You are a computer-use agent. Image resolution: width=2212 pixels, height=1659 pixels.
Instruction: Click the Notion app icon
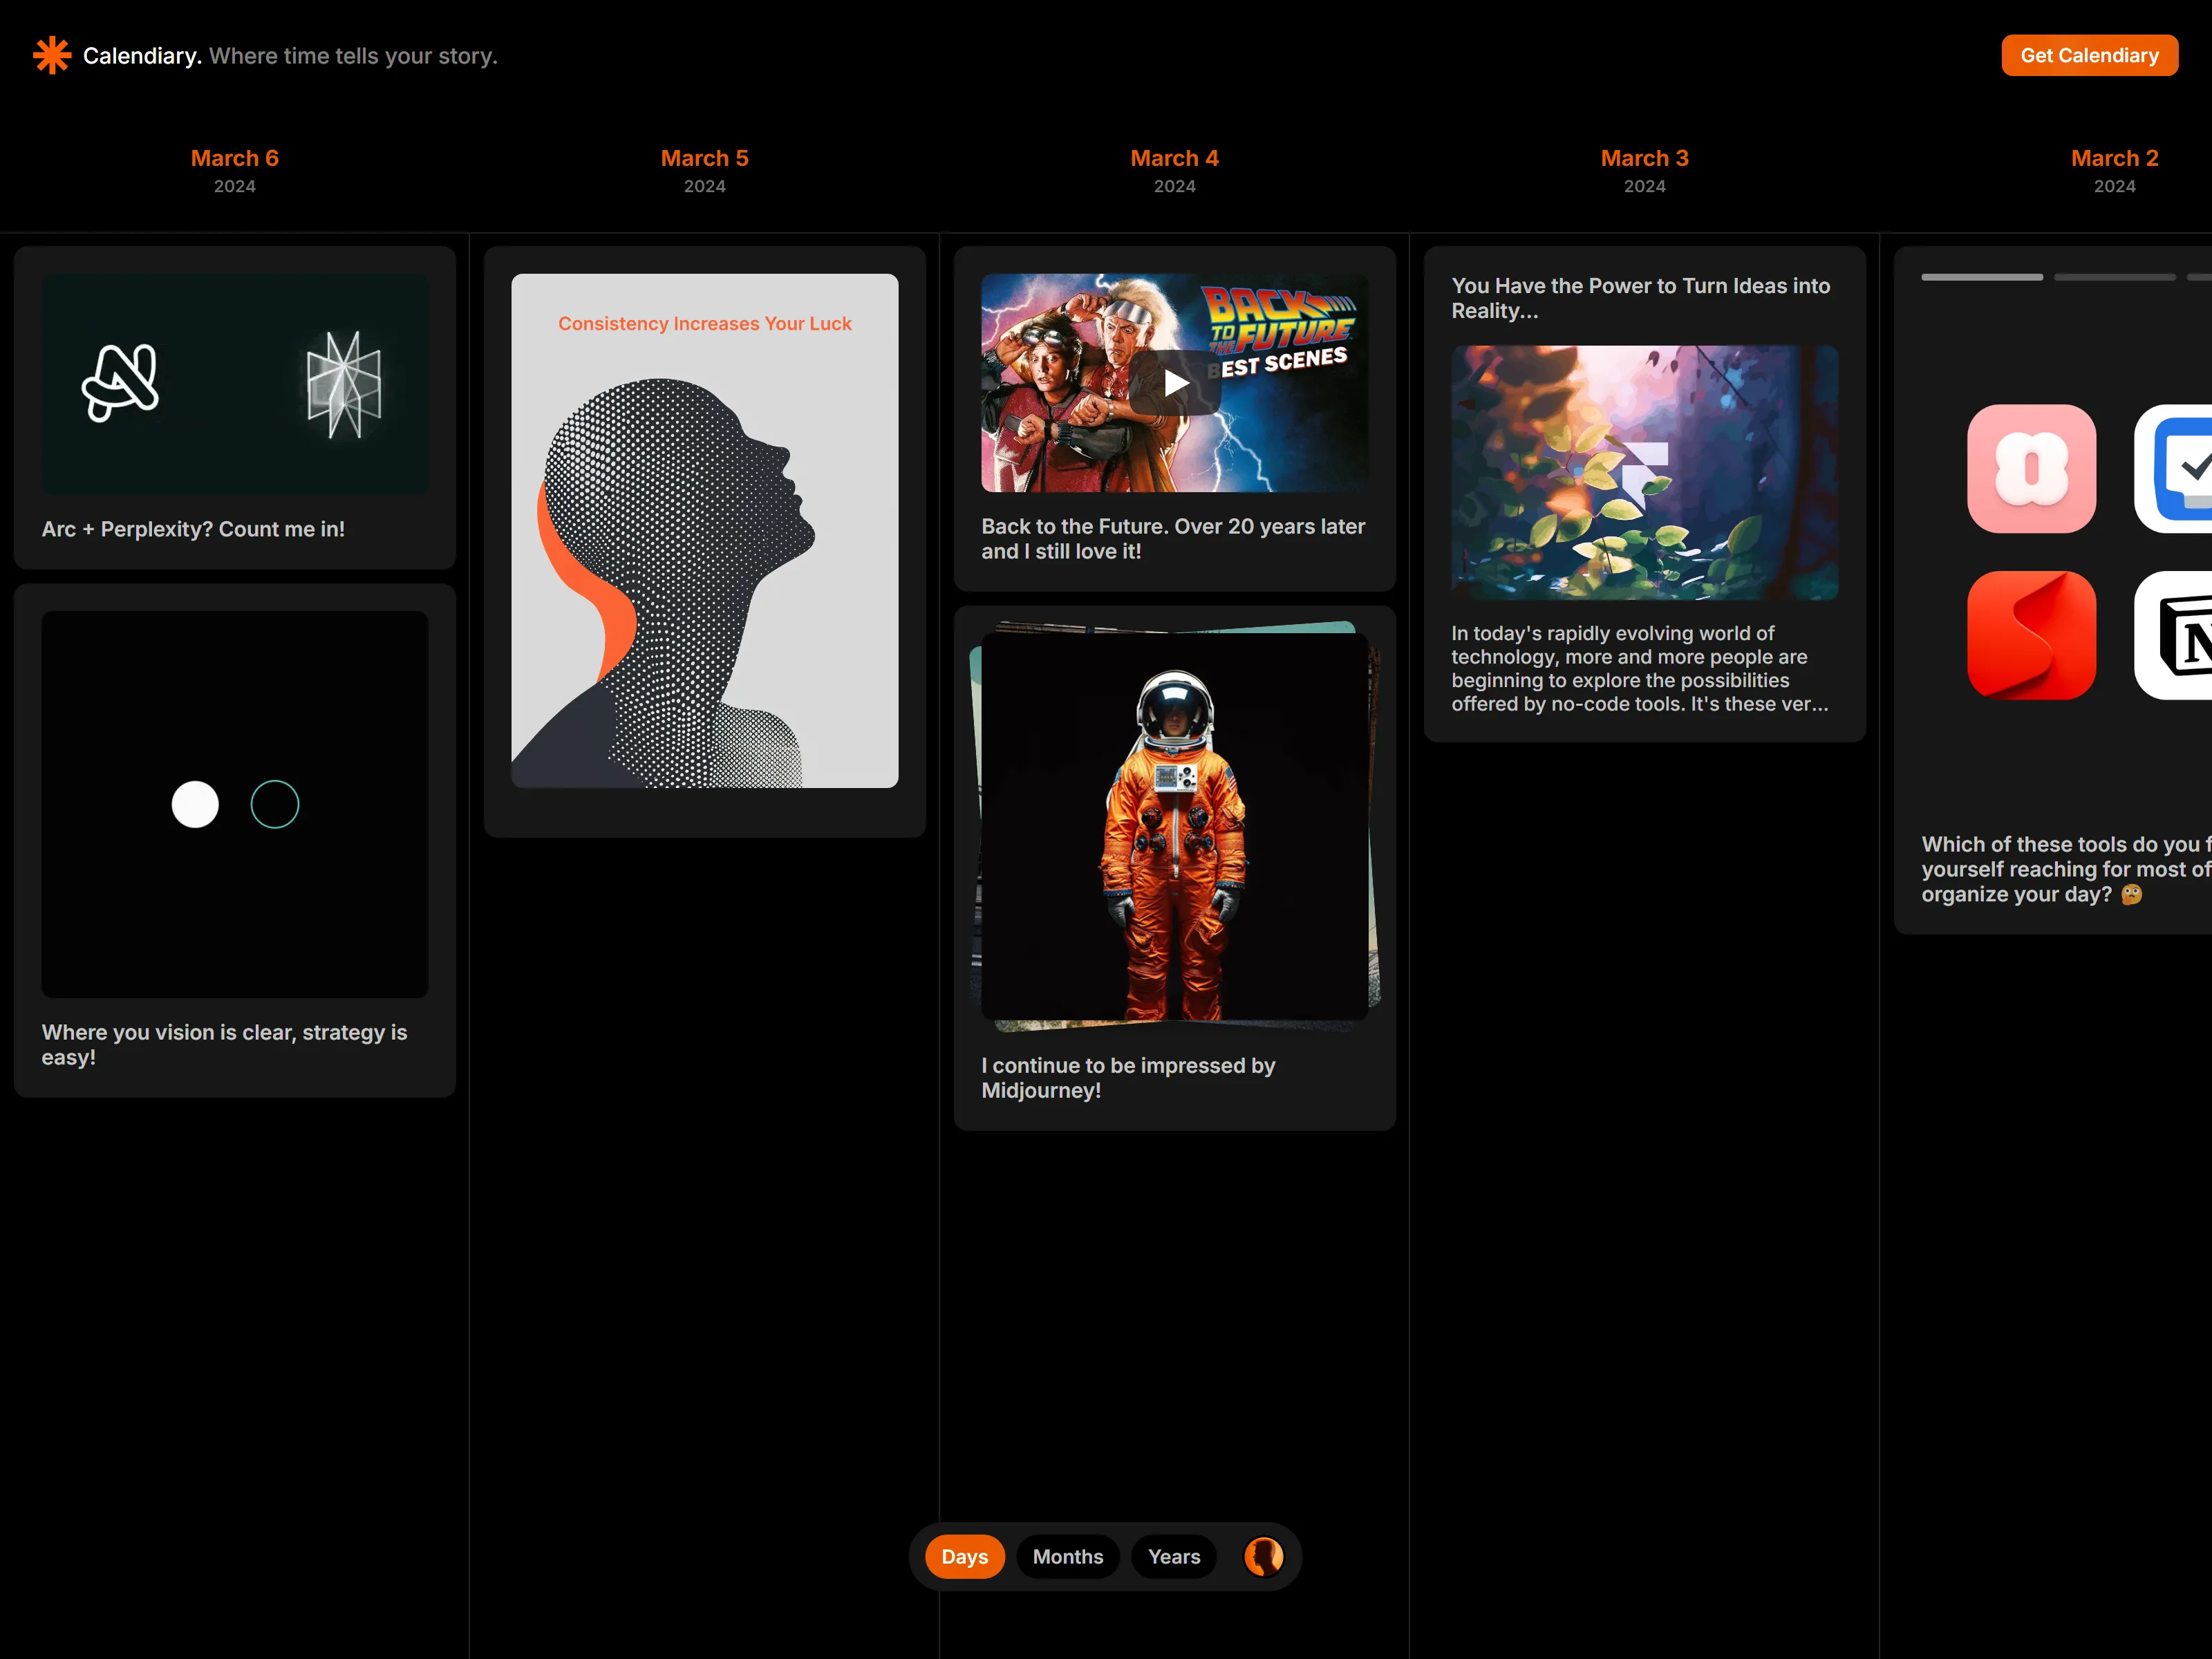(x=2173, y=635)
